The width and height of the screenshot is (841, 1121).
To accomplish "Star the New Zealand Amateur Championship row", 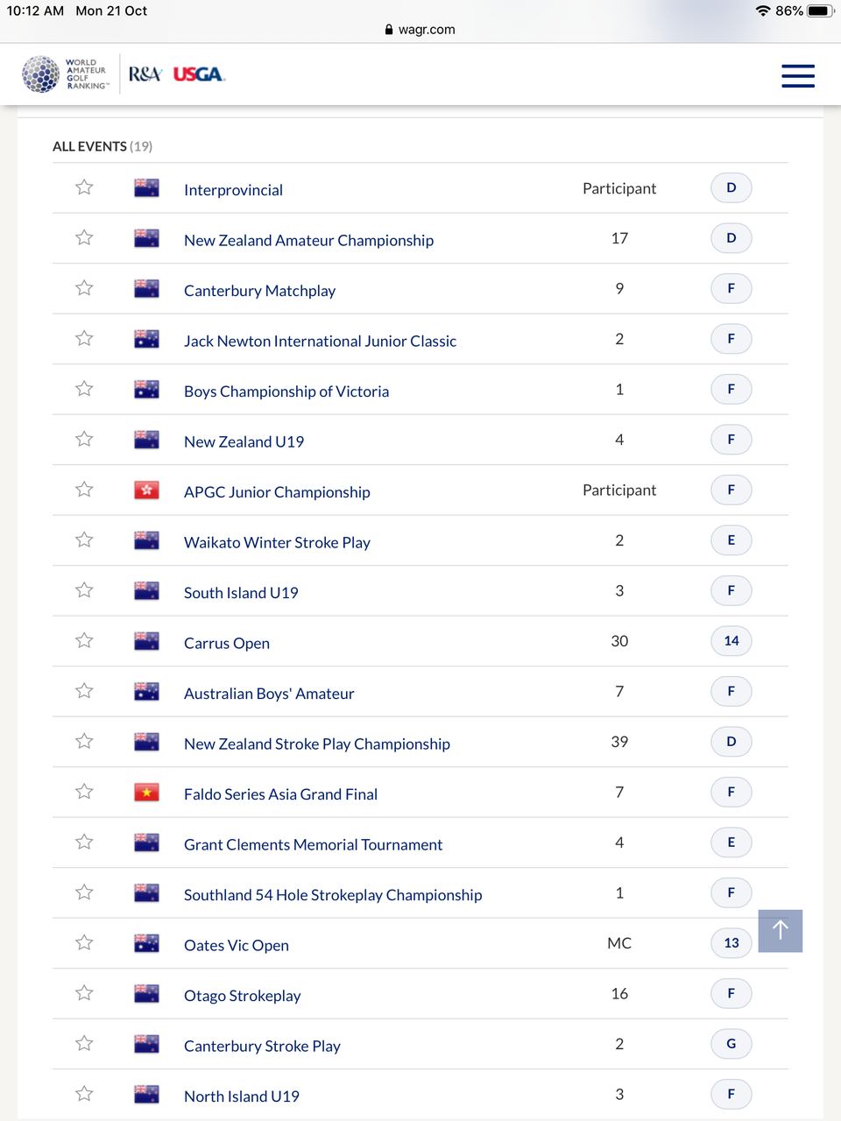I will tap(84, 237).
